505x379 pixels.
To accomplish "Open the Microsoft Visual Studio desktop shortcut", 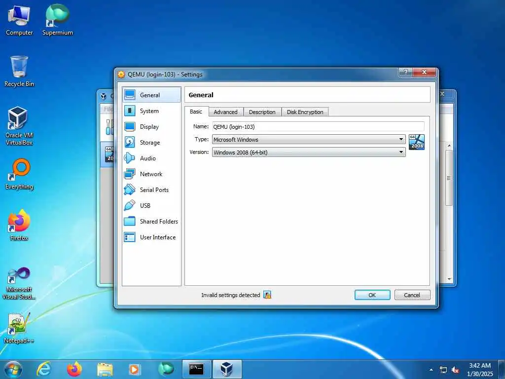I will click(x=19, y=284).
